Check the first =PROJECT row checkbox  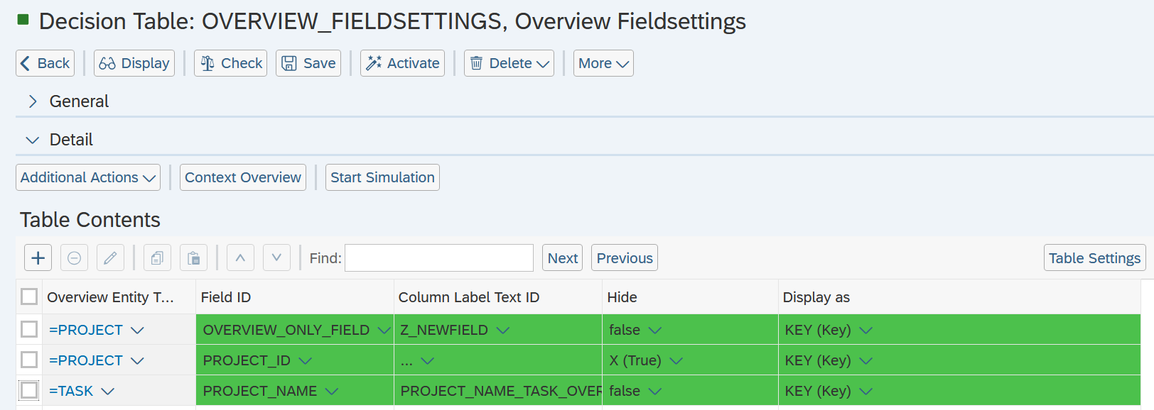tap(29, 329)
